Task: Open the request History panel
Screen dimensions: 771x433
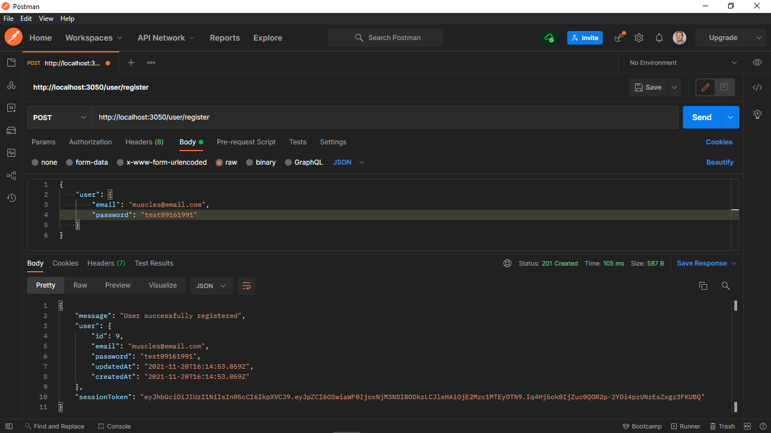Action: [x=11, y=198]
